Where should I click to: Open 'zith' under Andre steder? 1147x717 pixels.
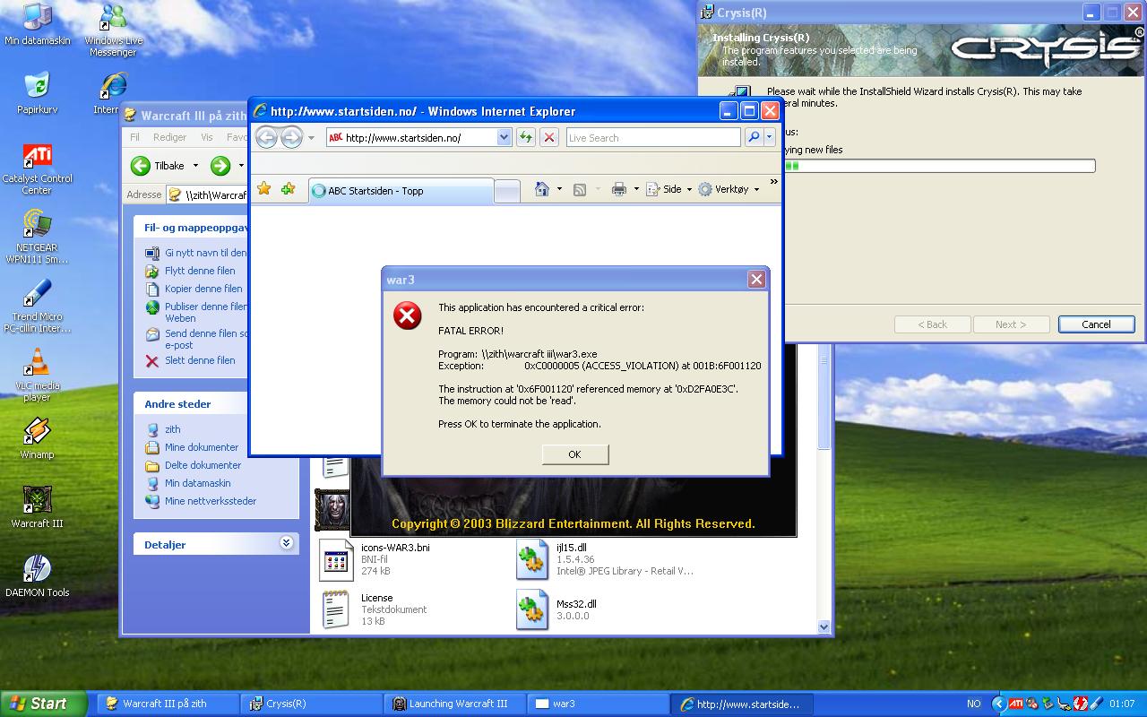point(172,429)
